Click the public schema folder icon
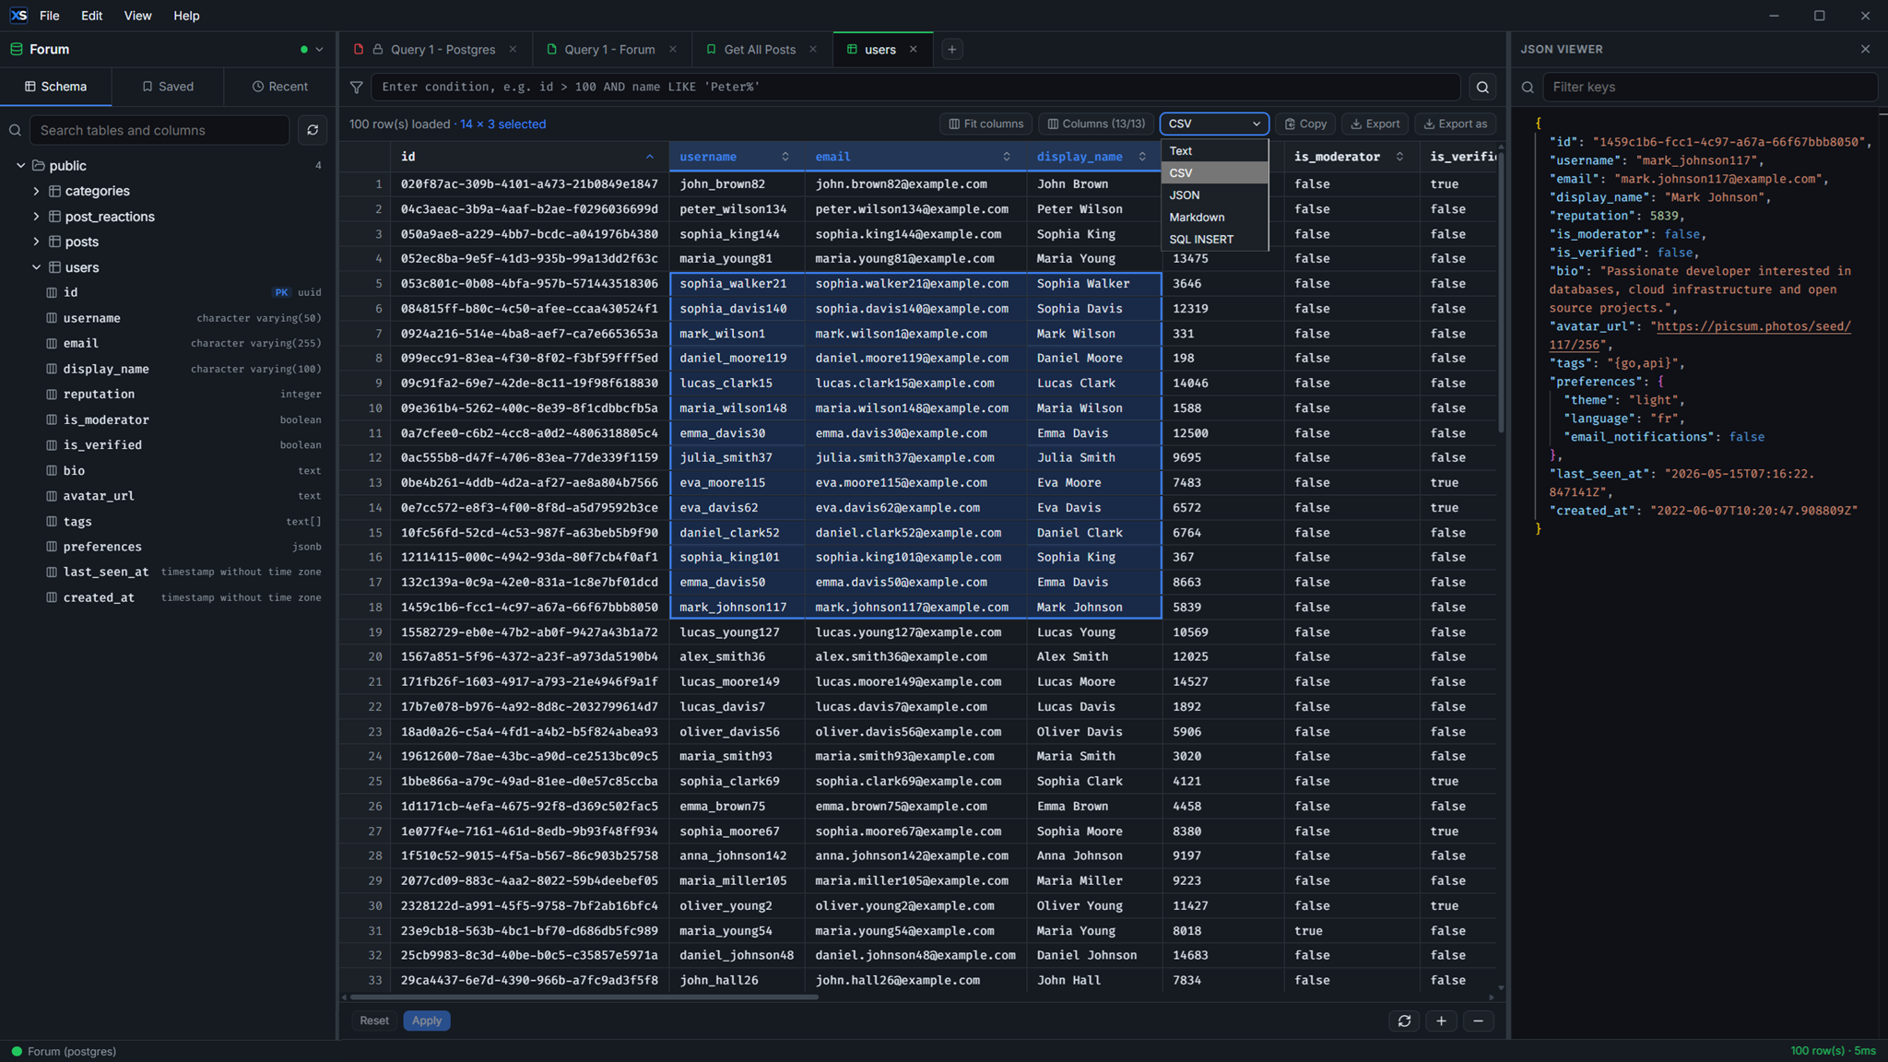The width and height of the screenshot is (1888, 1062). pos(39,166)
